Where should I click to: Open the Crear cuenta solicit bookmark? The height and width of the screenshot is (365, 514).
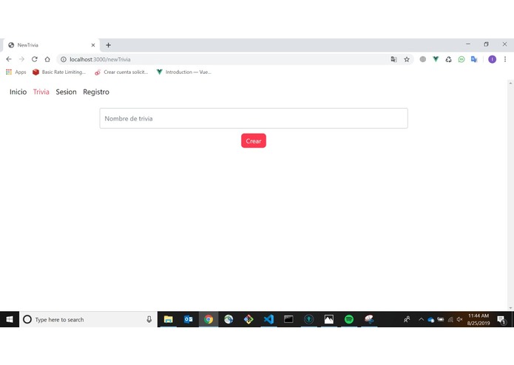click(x=121, y=72)
